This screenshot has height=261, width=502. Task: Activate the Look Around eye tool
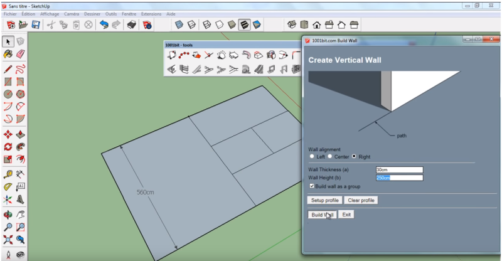(21, 255)
